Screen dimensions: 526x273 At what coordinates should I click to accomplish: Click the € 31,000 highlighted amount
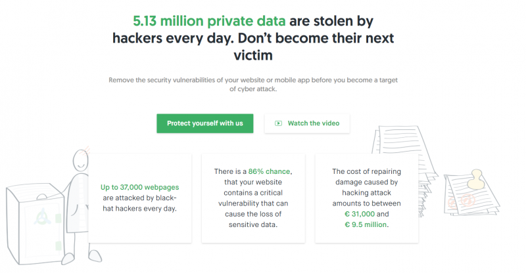(x=360, y=214)
